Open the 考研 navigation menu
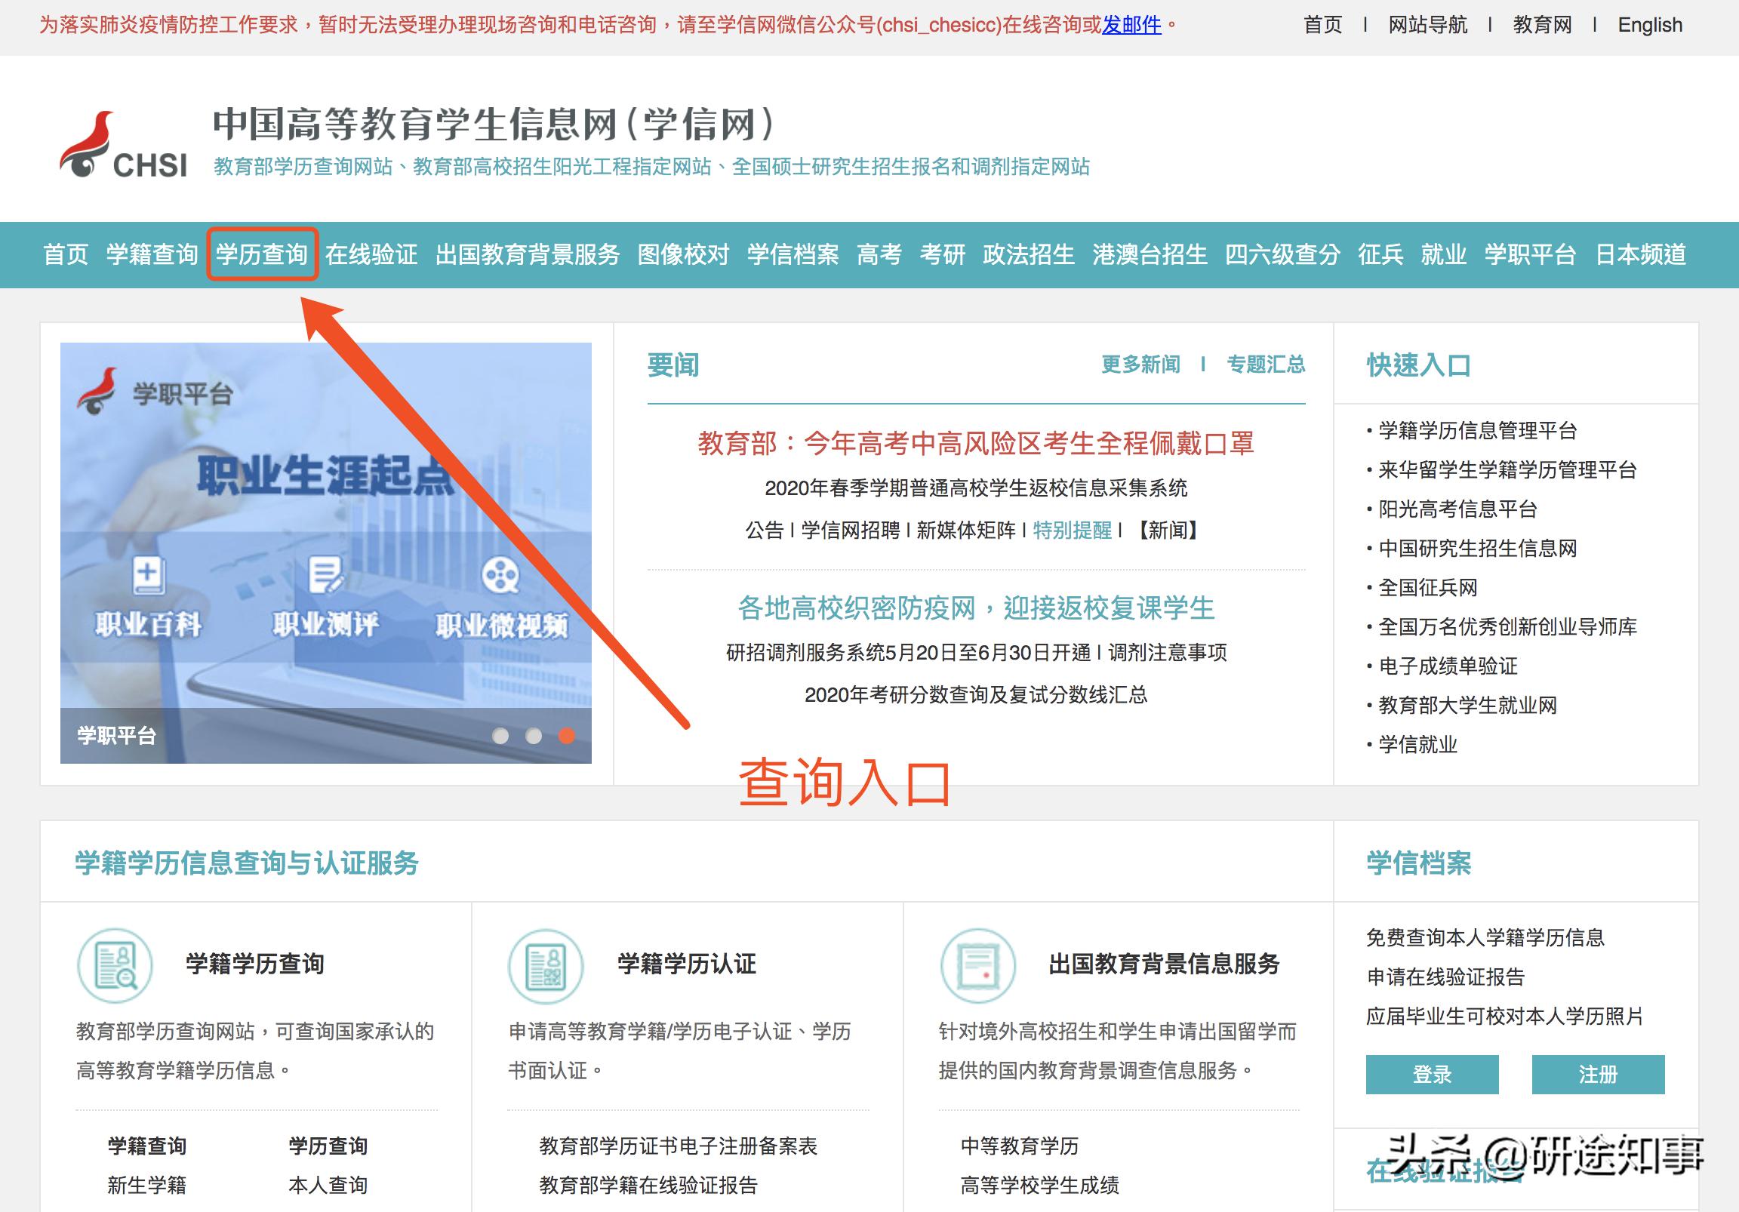The width and height of the screenshot is (1739, 1212). pos(943,254)
